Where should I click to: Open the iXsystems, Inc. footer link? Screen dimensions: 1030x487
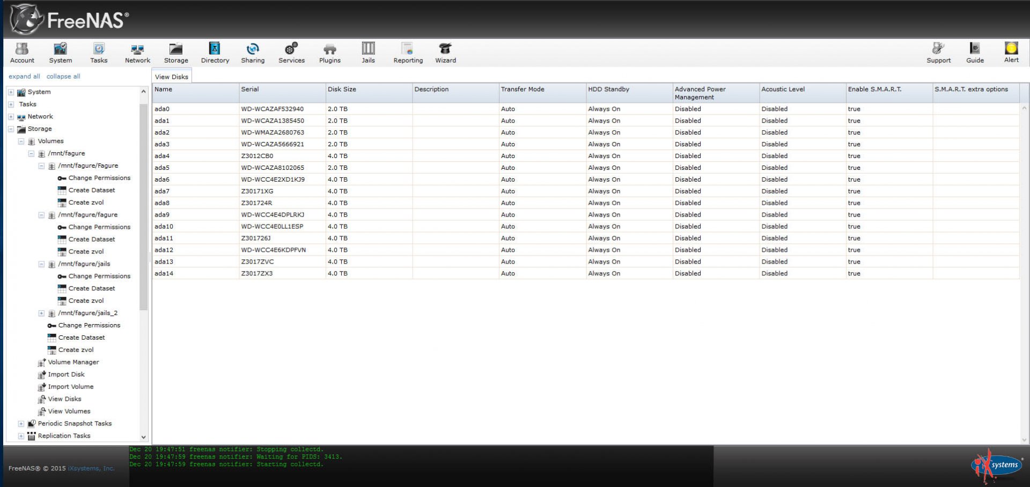[91, 468]
